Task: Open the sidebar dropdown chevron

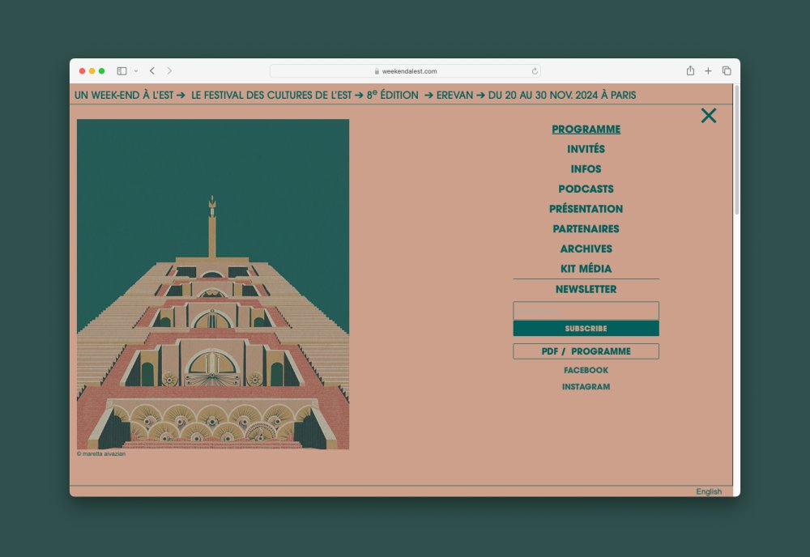Action: pyautogui.click(x=136, y=71)
